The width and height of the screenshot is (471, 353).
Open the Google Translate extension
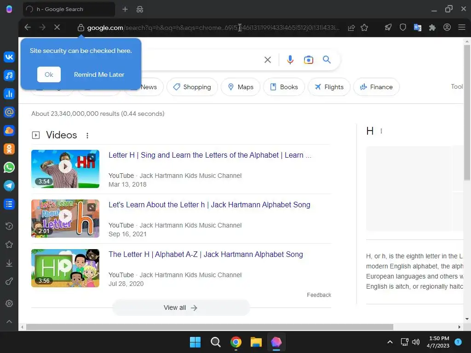418,27
